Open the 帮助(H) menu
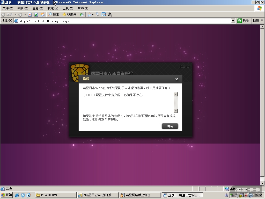The height and width of the screenshot is (199, 265). pos(83,8)
